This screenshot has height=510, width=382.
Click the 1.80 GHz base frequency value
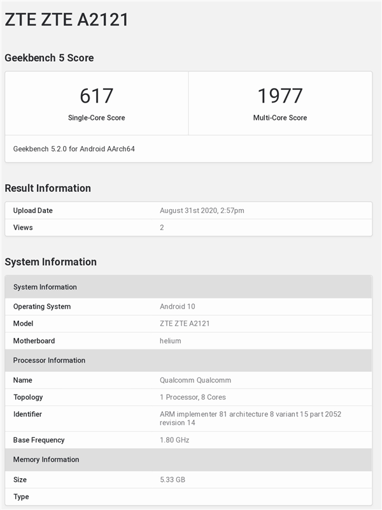coord(174,440)
